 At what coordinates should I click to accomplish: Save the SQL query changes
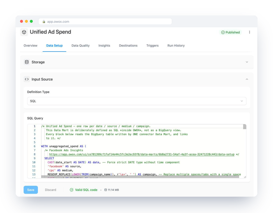(x=31, y=190)
